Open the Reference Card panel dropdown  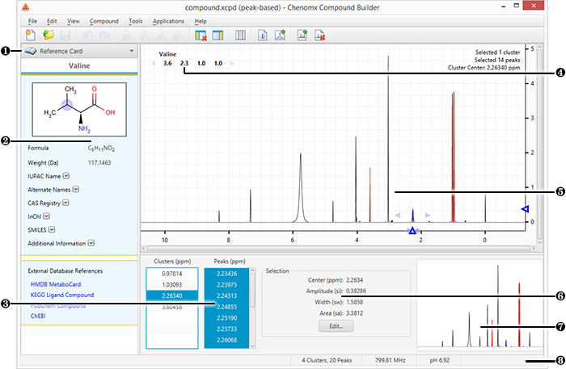[x=131, y=51]
